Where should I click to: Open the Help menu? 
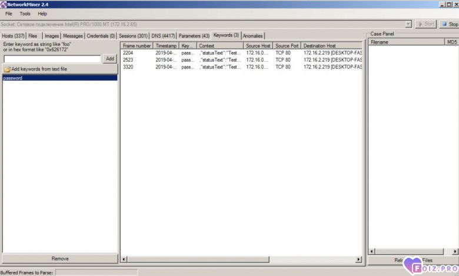(x=42, y=14)
